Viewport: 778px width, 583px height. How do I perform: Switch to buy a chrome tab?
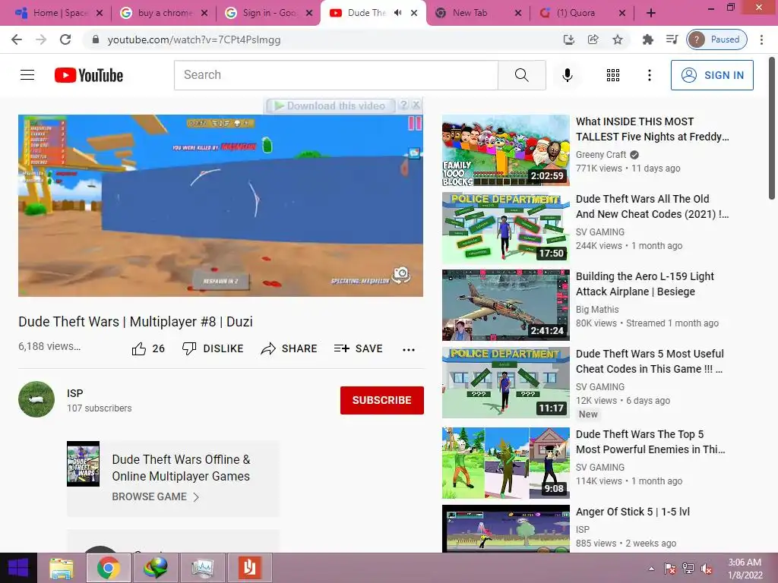click(164, 13)
